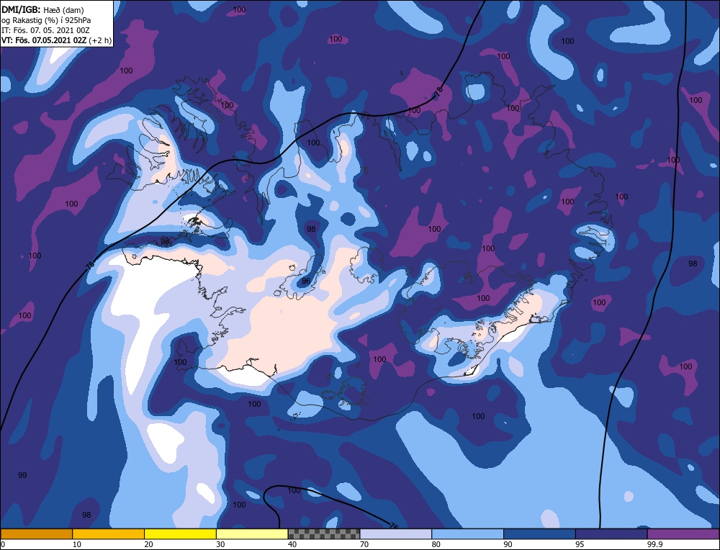This screenshot has width=720, height=550.
Task: Click the '76' contour line label
Action: point(394,526)
